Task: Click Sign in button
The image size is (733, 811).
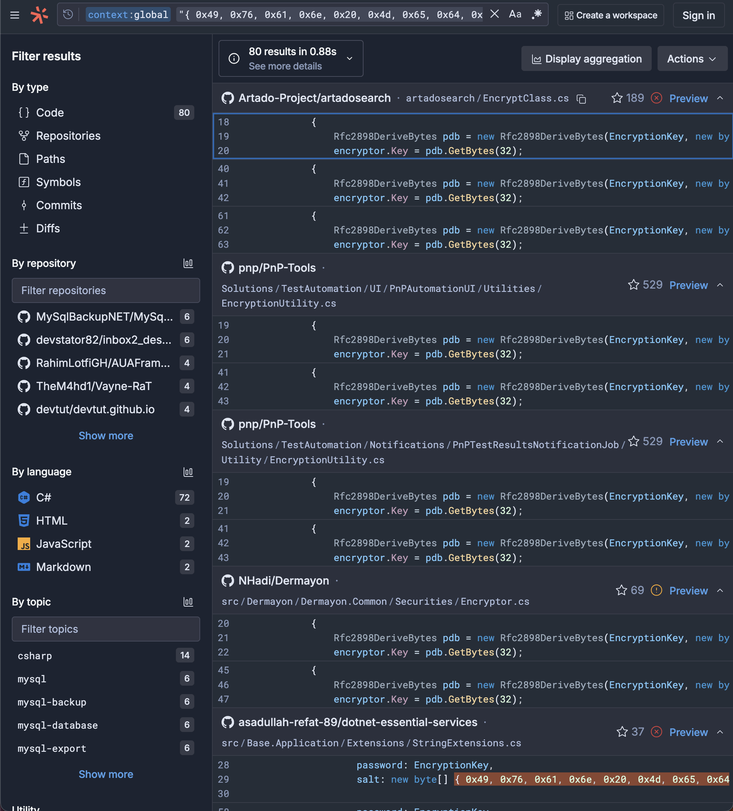Action: [698, 15]
